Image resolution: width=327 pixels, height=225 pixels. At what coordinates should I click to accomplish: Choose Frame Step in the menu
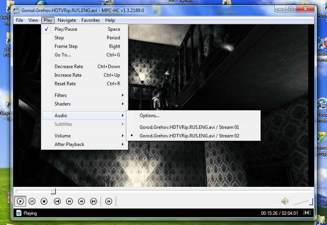click(x=85, y=46)
